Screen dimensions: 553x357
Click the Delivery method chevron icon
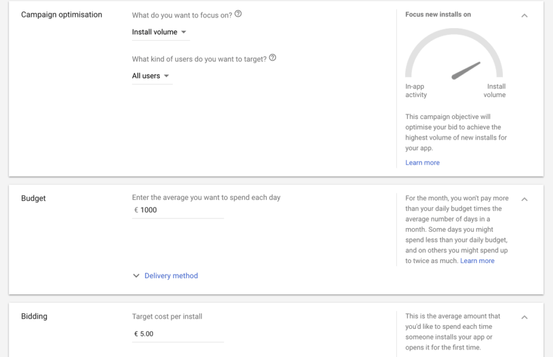click(x=136, y=275)
